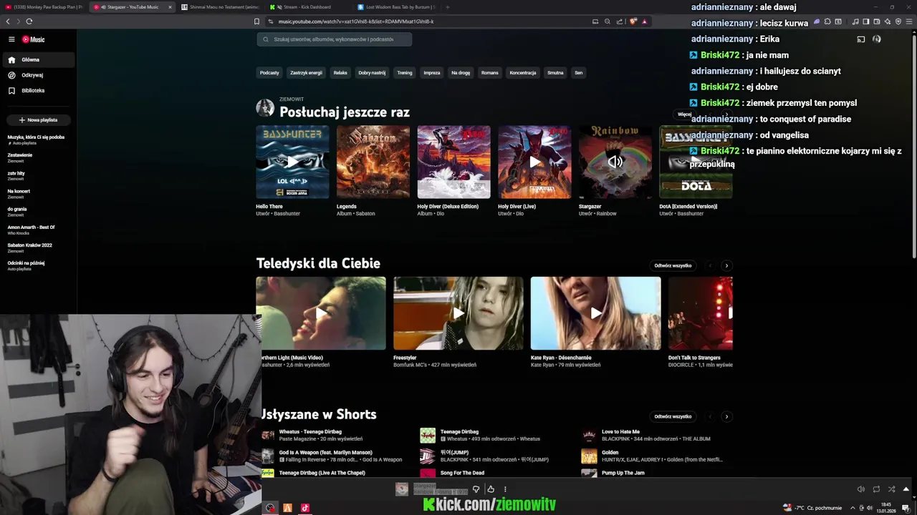Toggle repeat mode in player
Image resolution: width=917 pixels, height=515 pixels.
point(876,489)
